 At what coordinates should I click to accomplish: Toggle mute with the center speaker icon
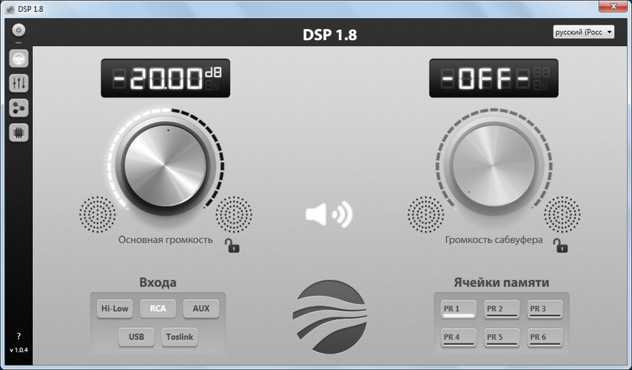(329, 215)
